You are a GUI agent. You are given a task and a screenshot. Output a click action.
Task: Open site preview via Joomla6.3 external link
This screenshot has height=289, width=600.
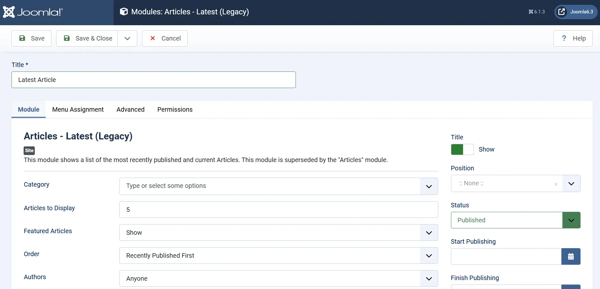point(576,12)
